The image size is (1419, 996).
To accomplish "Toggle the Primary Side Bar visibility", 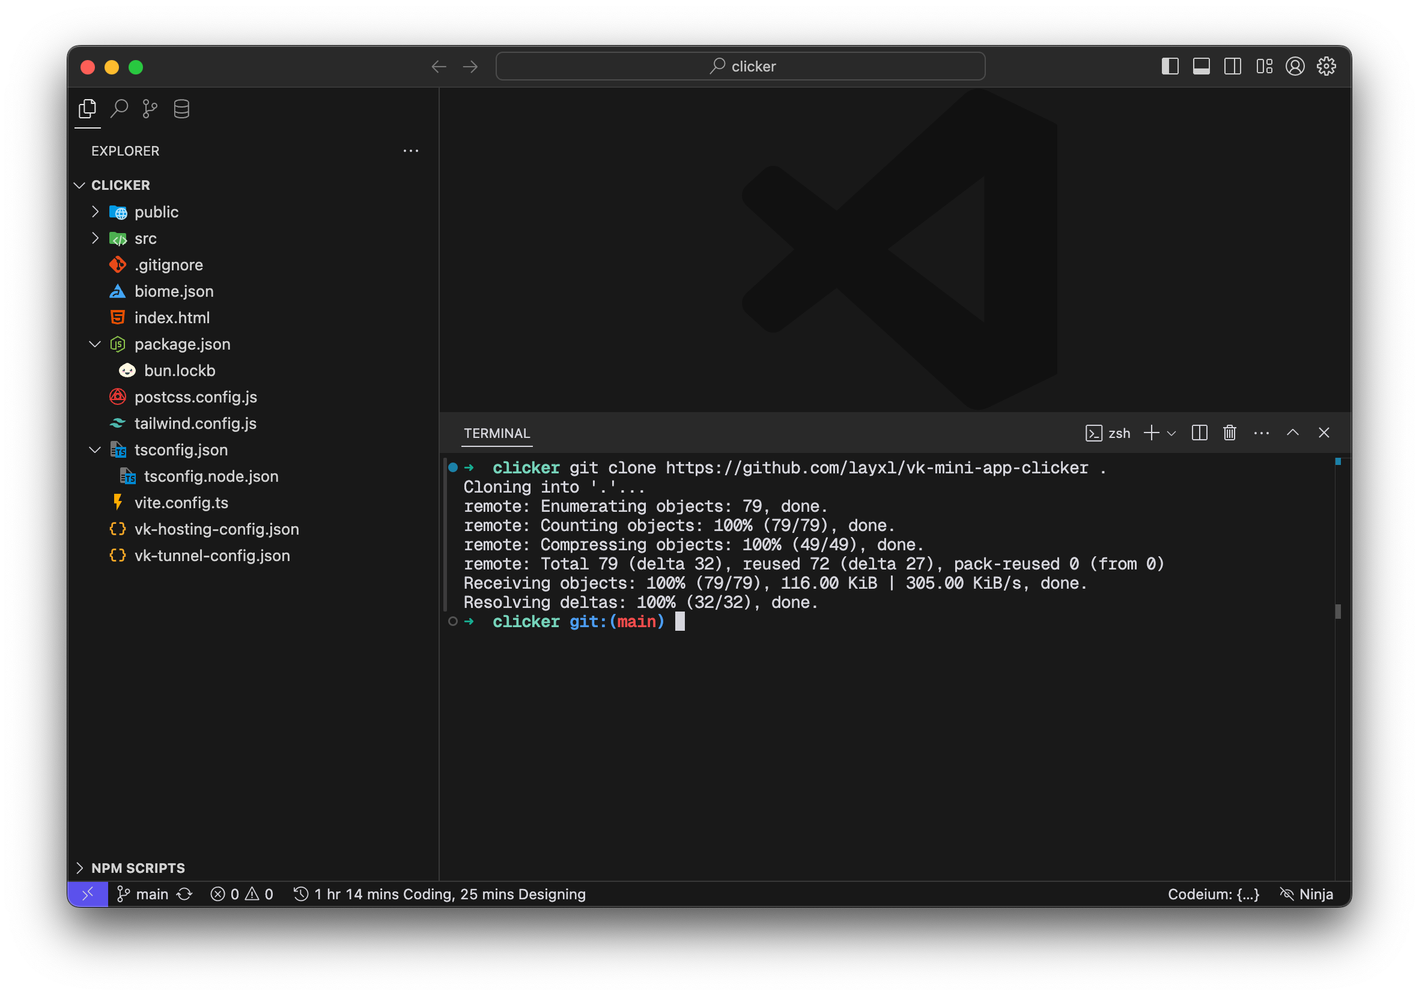I will (1170, 66).
